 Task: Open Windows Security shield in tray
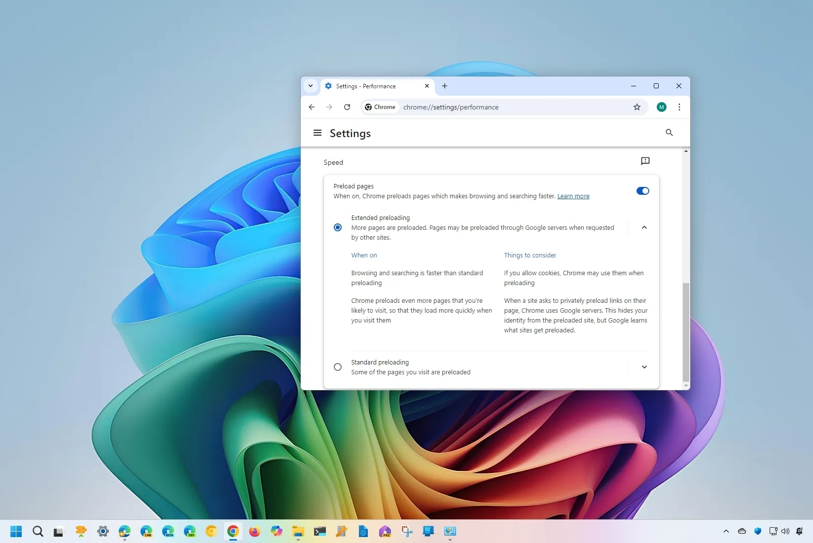click(758, 531)
